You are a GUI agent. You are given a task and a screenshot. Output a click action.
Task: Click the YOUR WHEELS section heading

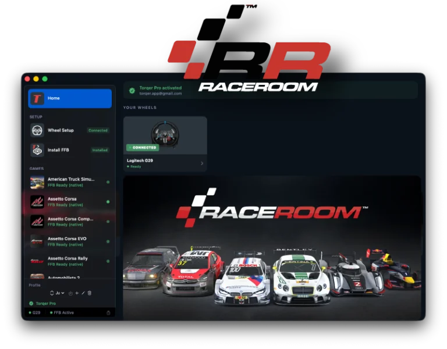(x=140, y=108)
